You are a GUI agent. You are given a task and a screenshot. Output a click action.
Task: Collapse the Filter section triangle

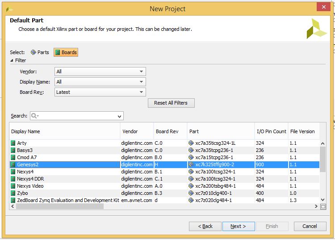[12, 60]
